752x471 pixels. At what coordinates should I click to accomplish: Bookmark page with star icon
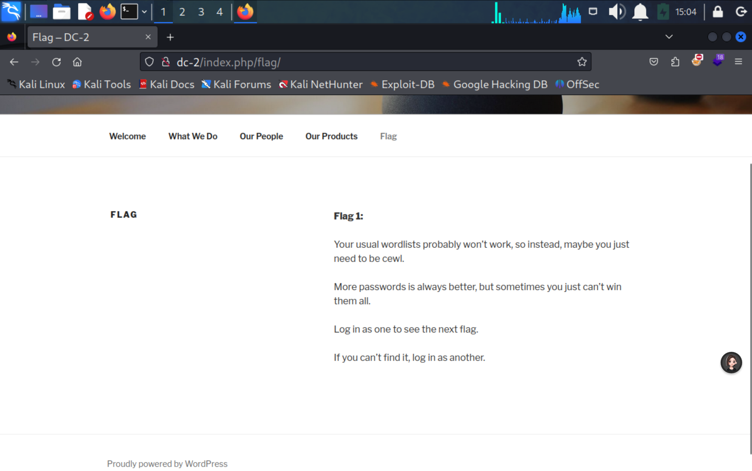point(582,62)
